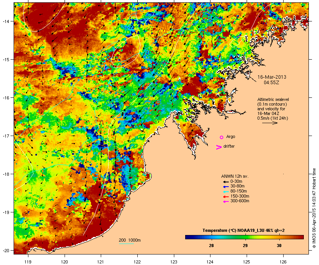
Task: Click latitude label -20 on left axis
Action: click(x=5, y=251)
